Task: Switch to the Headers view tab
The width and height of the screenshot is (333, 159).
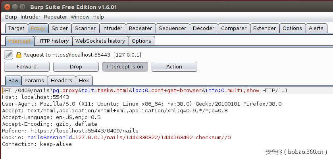Action: pyautogui.click(x=62, y=80)
